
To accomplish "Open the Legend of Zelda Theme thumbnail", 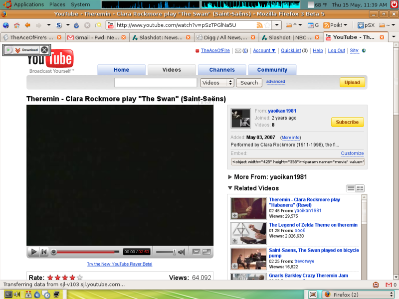I will [248, 233].
